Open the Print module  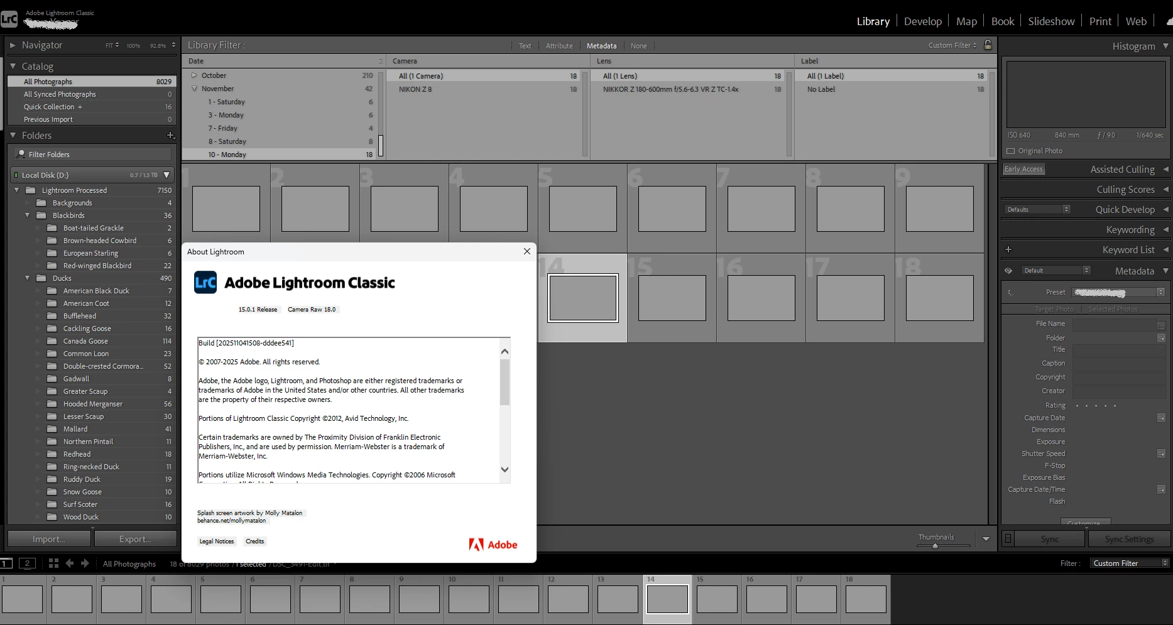(1100, 21)
